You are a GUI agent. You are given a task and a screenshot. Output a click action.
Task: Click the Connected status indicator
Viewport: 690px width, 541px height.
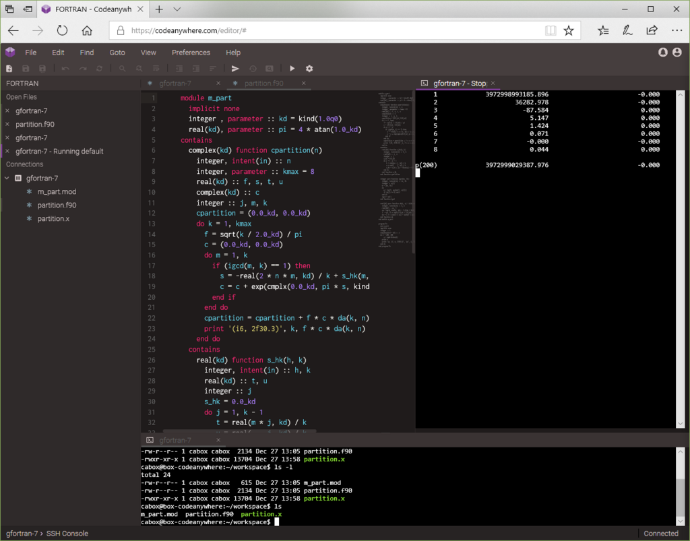(661, 534)
